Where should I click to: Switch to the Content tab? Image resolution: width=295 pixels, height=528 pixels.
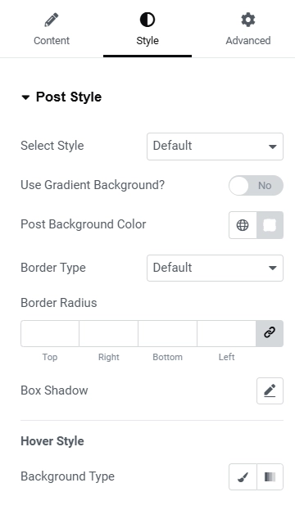click(52, 29)
